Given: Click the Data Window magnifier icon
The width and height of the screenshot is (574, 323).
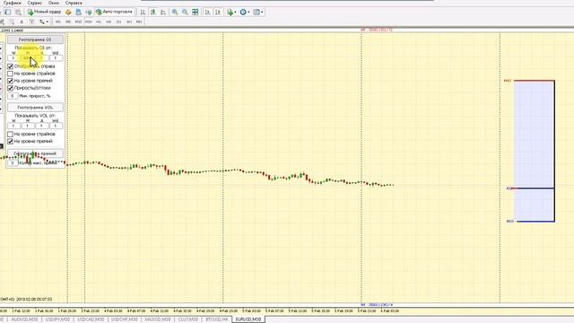Looking at the screenshot, I should click(18, 12).
